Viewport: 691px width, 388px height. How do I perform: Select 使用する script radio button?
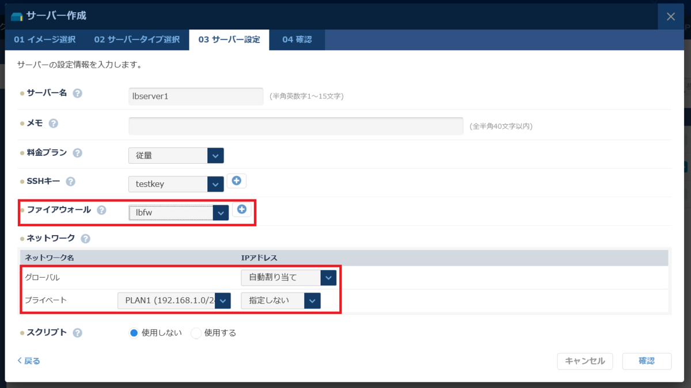click(x=196, y=333)
